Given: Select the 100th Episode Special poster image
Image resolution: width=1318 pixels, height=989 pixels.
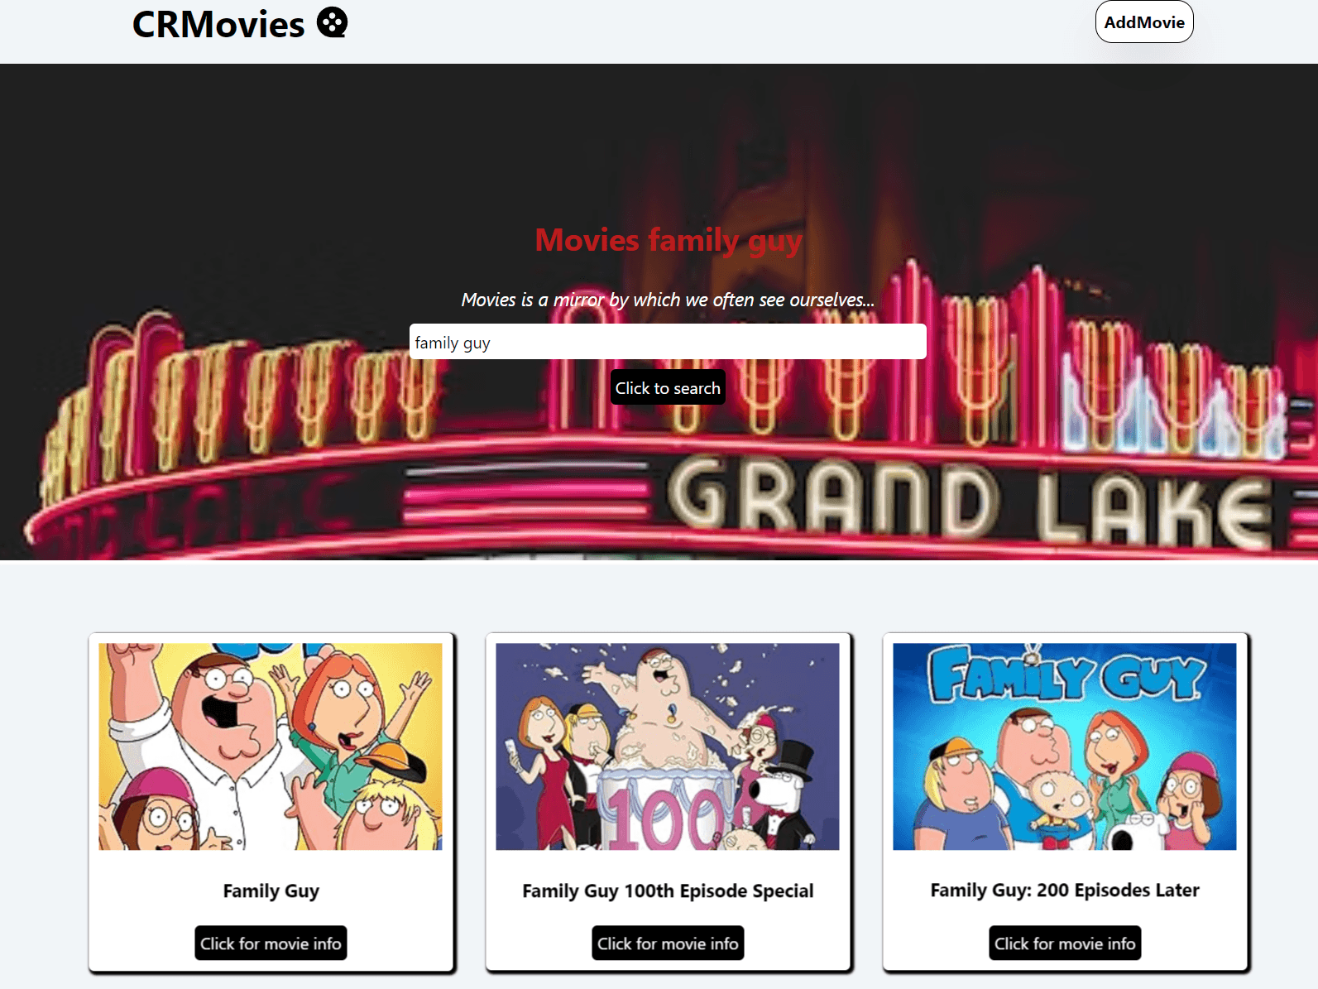Looking at the screenshot, I should coord(668,747).
